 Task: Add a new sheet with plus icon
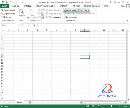pos(30,103)
